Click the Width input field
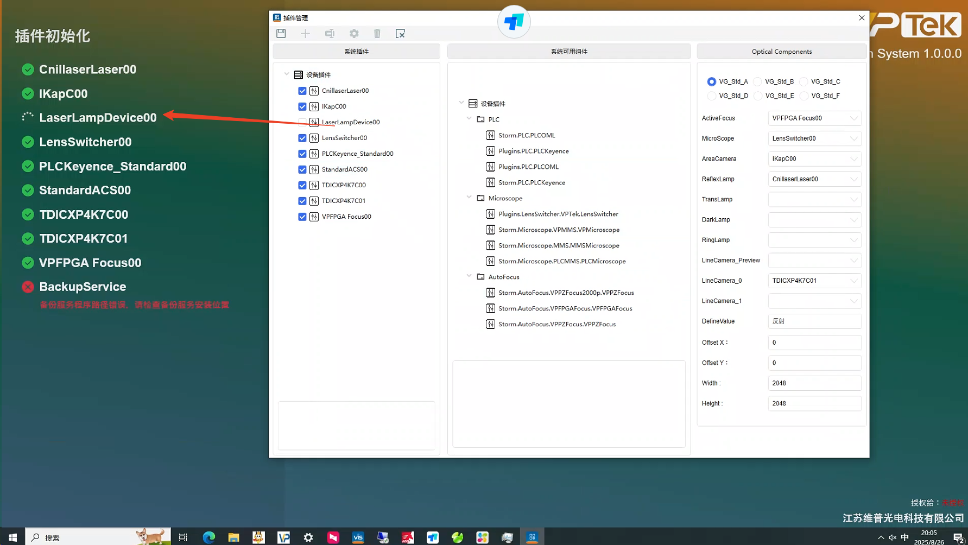 coord(814,383)
